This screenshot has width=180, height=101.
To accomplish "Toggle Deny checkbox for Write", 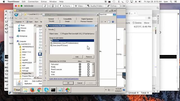I will (88, 74).
